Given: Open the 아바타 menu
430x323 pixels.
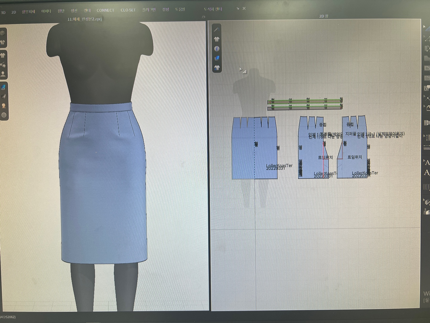Looking at the screenshot, I should pos(46,11).
